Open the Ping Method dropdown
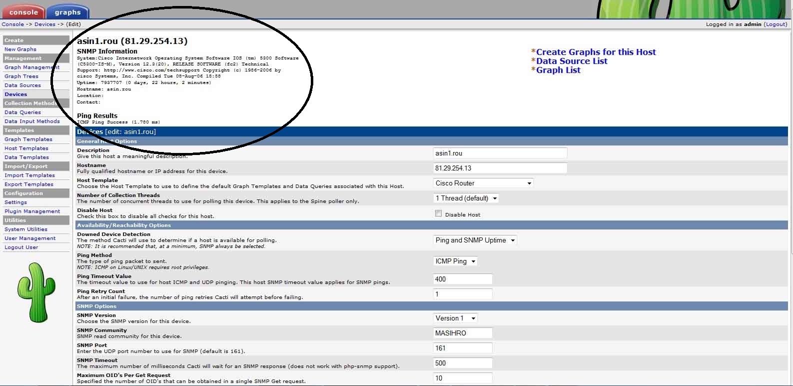Viewport: 793px width, 386px height. tap(455, 261)
